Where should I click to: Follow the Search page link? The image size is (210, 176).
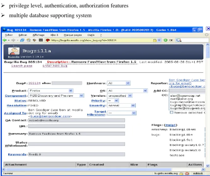(x=22, y=66)
